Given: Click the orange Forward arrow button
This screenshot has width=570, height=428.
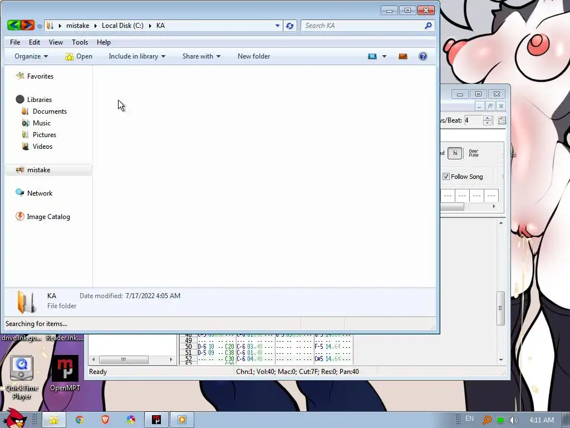Looking at the screenshot, I should pos(28,25).
